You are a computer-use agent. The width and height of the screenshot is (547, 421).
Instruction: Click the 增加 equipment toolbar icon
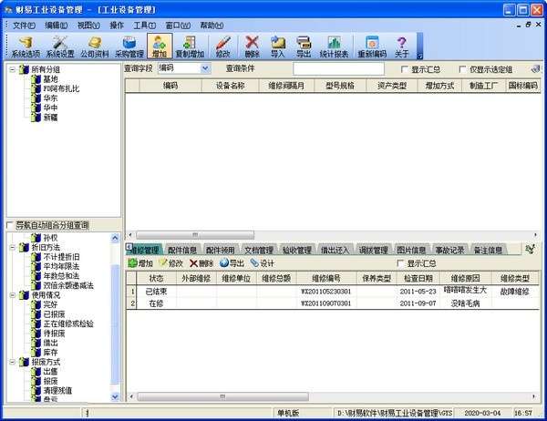(160, 46)
